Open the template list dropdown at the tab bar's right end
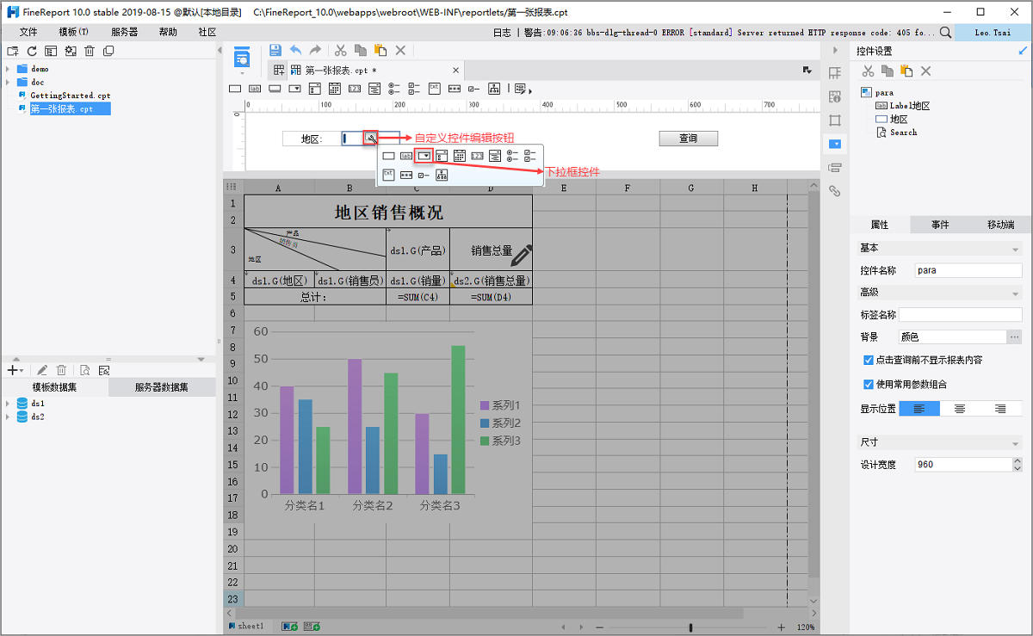The height and width of the screenshot is (636, 1033). pos(807,70)
